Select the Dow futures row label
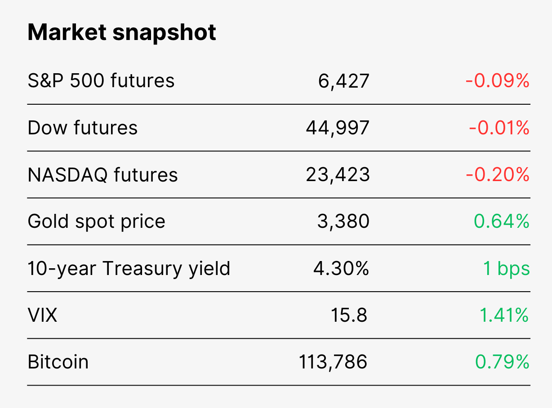Screen dimensions: 552x408 (x=83, y=128)
